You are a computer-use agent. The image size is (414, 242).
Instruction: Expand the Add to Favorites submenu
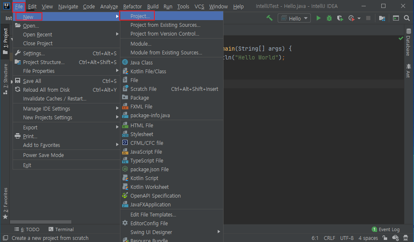(x=67, y=145)
